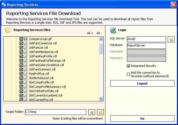Click the Target Folder favorites star icon
This screenshot has width=178, height=125.
(92, 112)
